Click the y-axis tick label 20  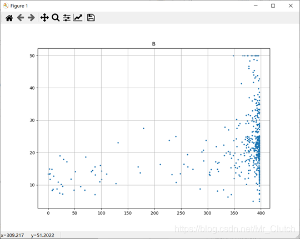coord(32,152)
